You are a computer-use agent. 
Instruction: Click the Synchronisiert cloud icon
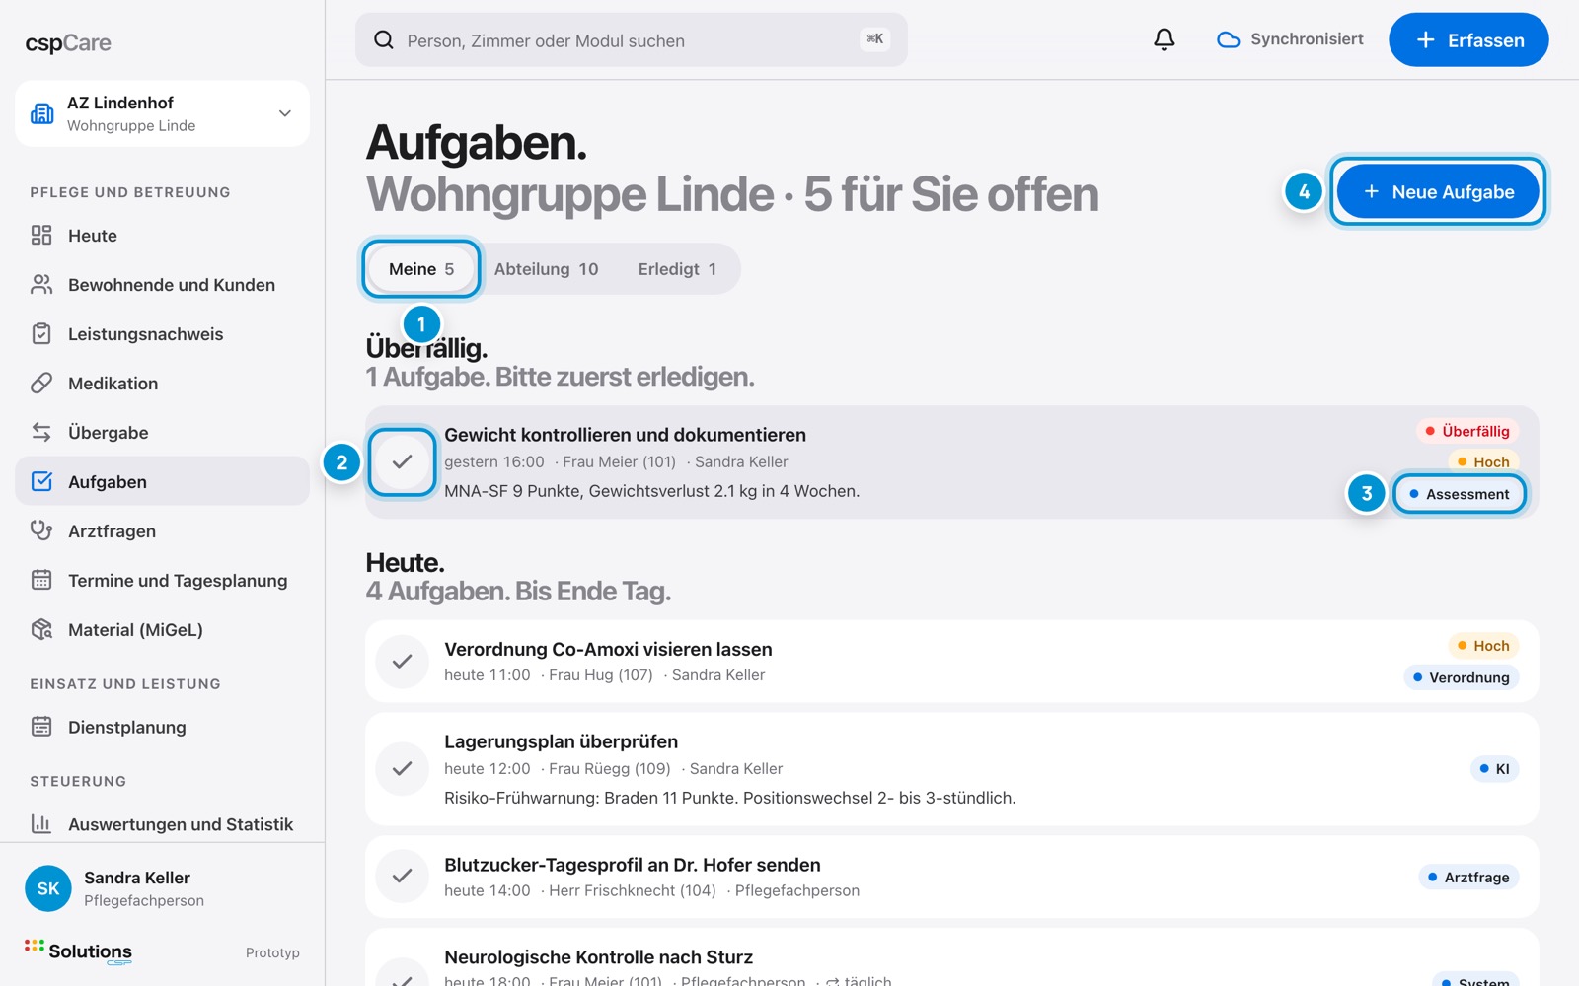[x=1229, y=39]
